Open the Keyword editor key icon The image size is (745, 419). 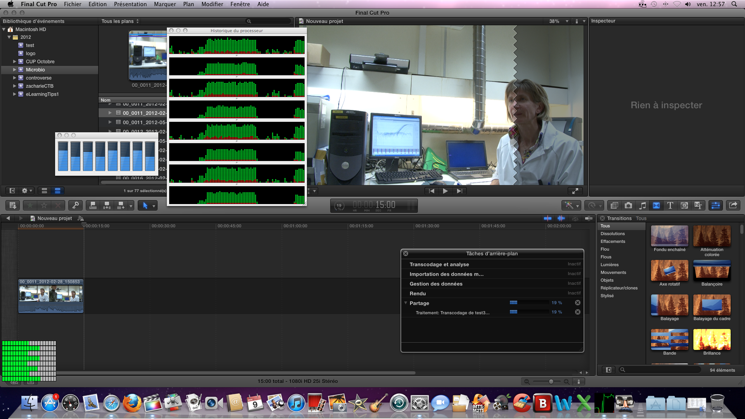click(75, 205)
